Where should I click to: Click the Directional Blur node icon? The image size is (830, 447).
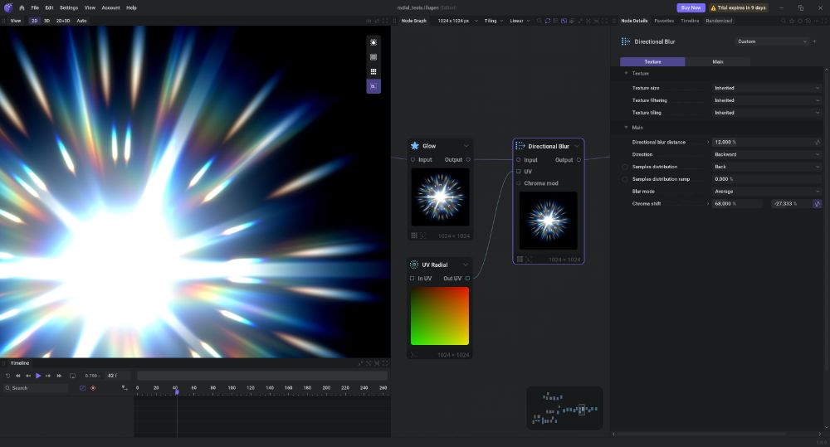tap(520, 146)
